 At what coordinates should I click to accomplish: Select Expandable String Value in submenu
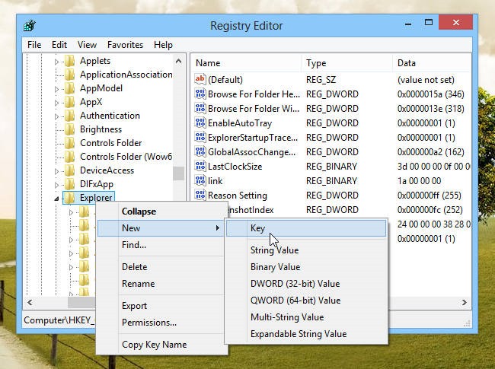point(306,334)
